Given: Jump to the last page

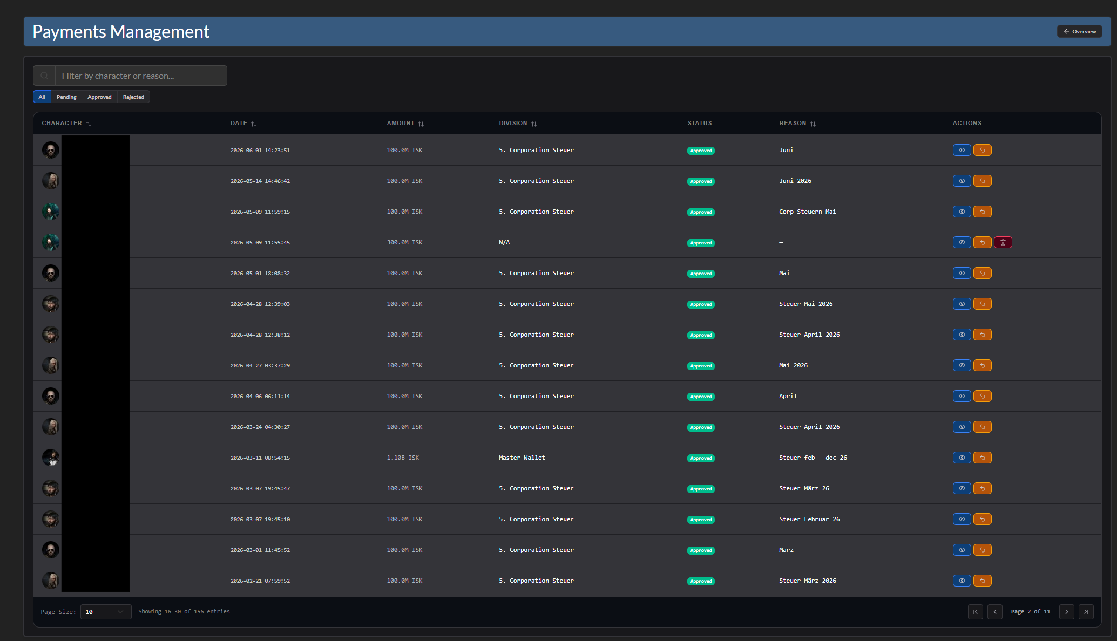Looking at the screenshot, I should click(x=1086, y=612).
